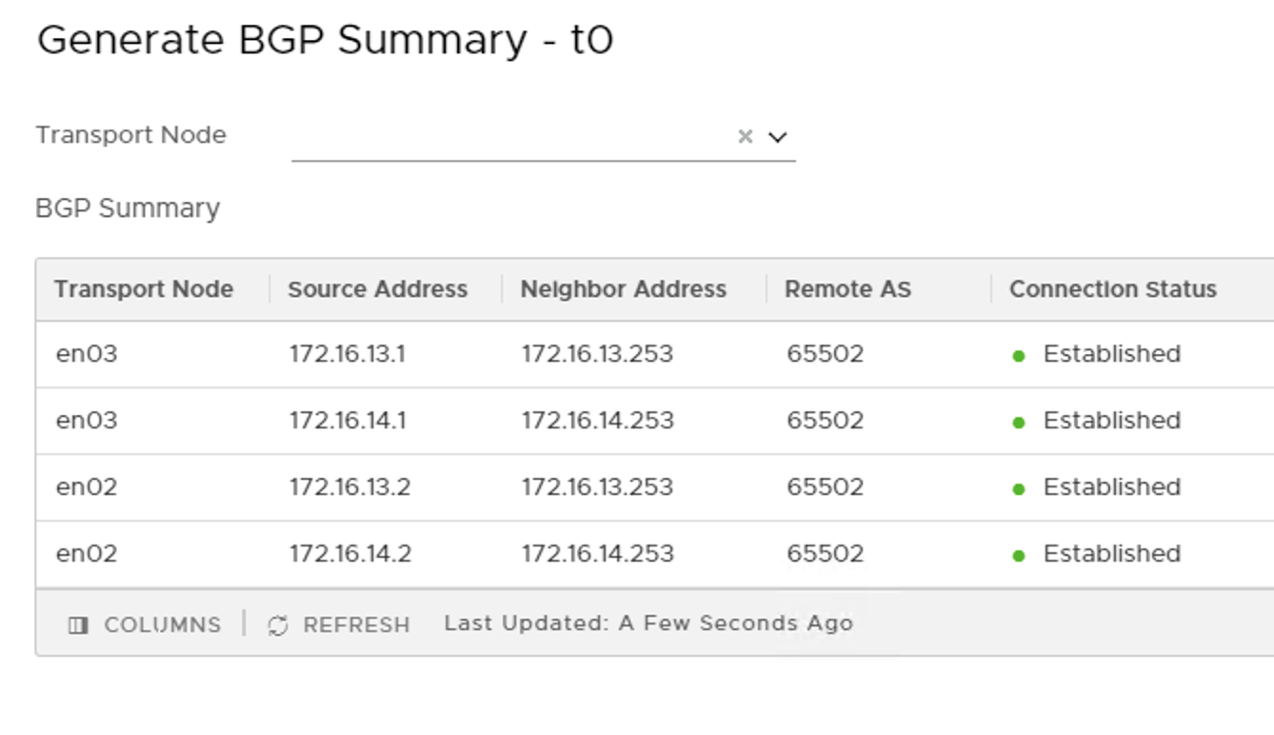Clear the Transport Node selection (x icon)

click(745, 136)
